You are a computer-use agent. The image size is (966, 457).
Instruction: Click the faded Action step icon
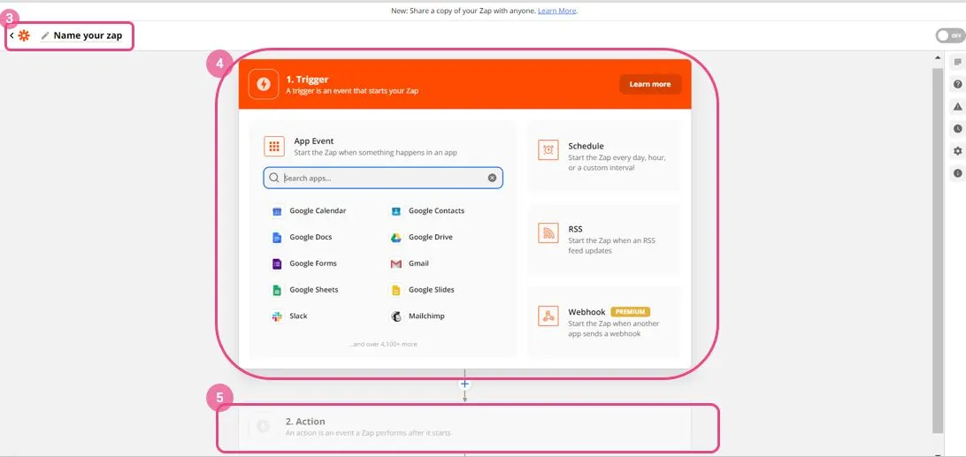(x=263, y=426)
